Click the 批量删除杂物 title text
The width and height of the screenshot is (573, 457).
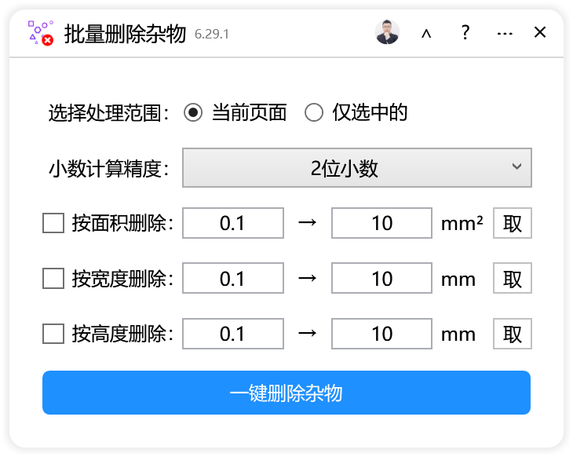coord(126,34)
